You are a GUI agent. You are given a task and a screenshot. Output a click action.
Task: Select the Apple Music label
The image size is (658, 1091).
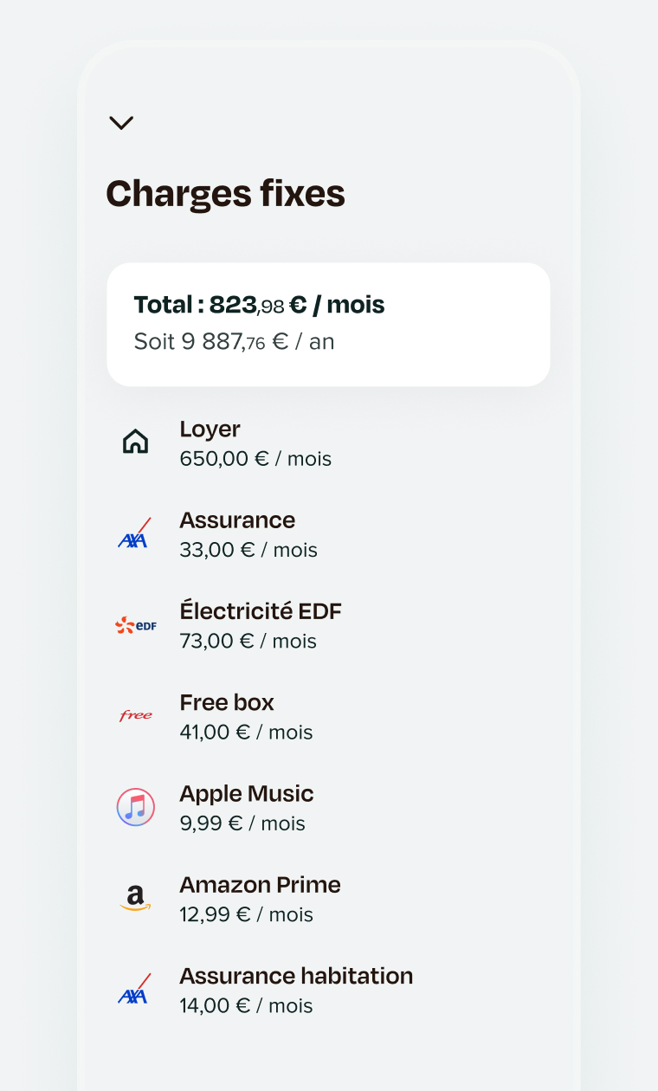(x=247, y=794)
